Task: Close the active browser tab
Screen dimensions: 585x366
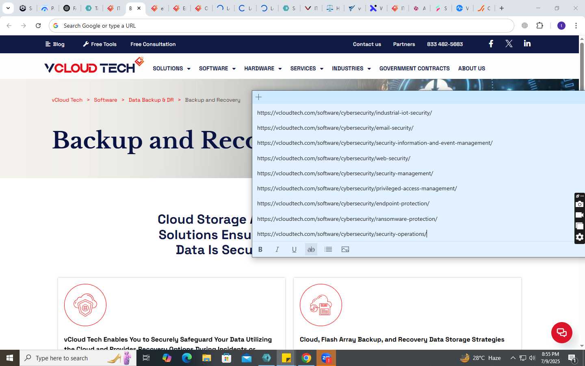Action: pyautogui.click(x=139, y=8)
